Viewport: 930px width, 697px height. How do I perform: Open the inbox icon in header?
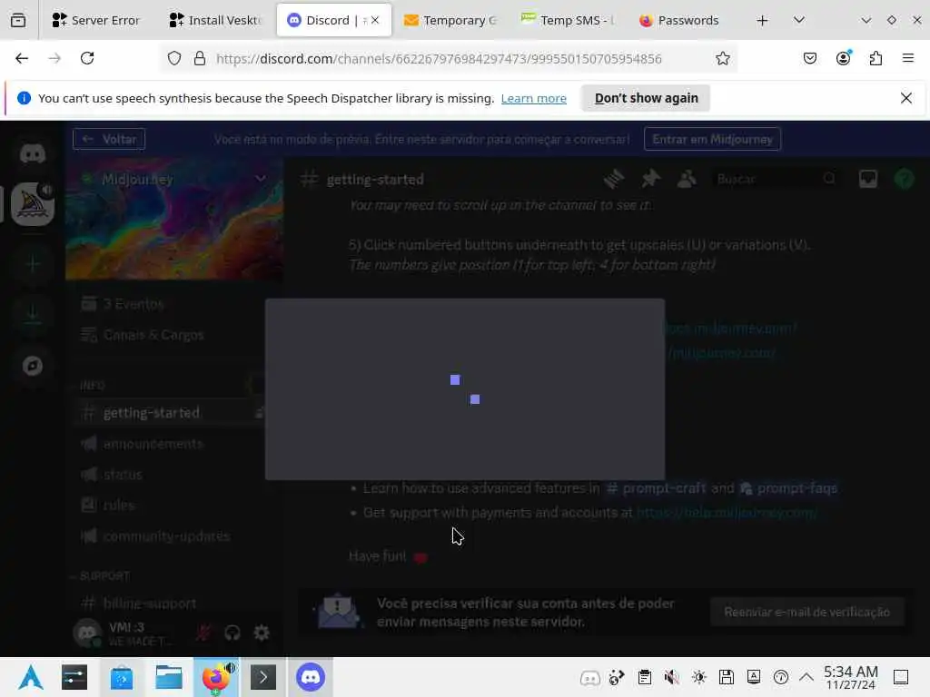(x=867, y=179)
